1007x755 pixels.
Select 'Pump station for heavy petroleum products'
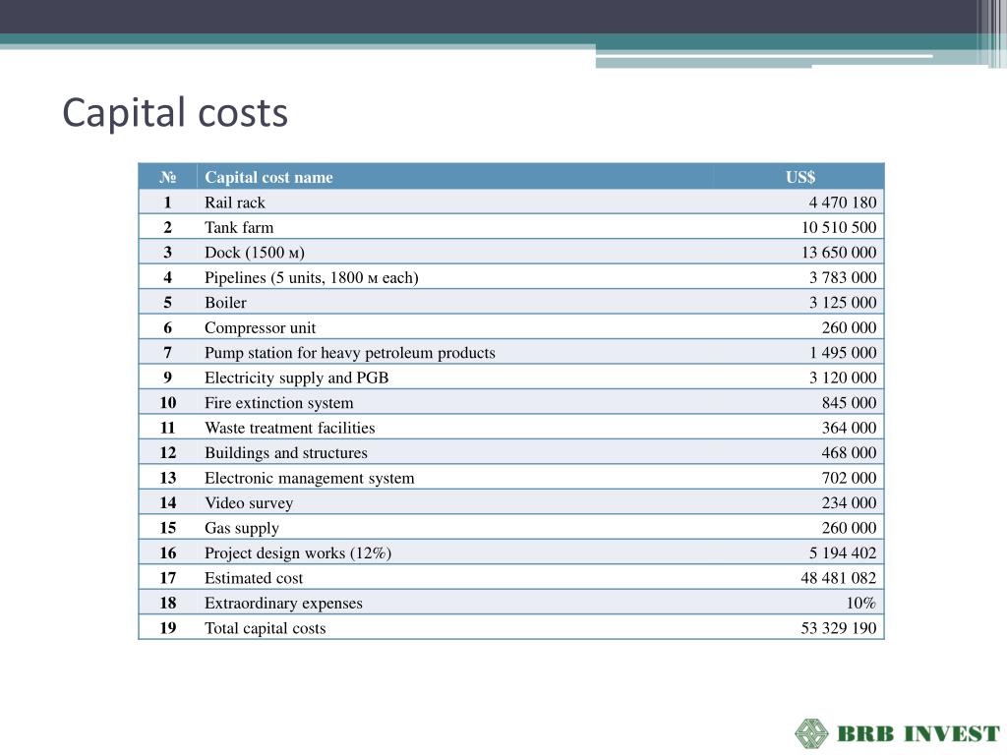click(x=350, y=353)
